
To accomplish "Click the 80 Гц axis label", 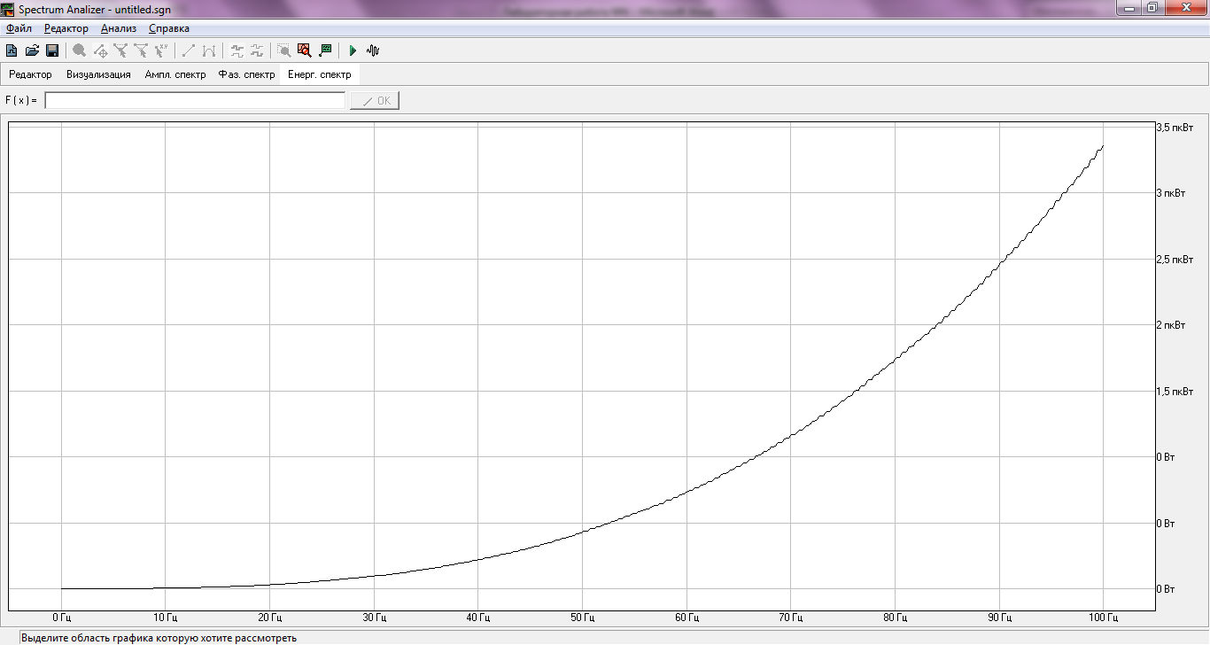I will point(895,618).
